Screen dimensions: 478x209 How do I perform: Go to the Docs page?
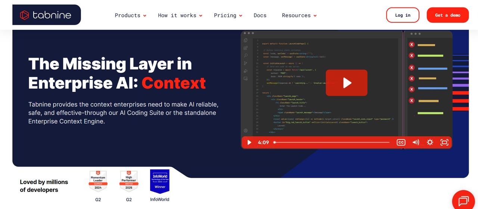pos(260,15)
